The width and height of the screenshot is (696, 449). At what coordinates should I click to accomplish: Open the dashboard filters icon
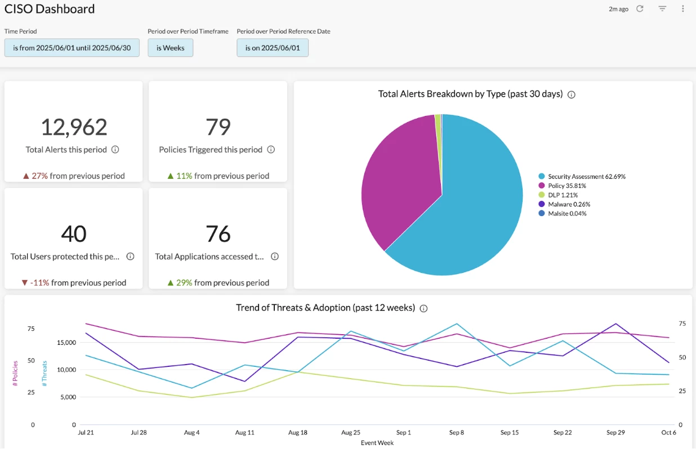tap(662, 9)
